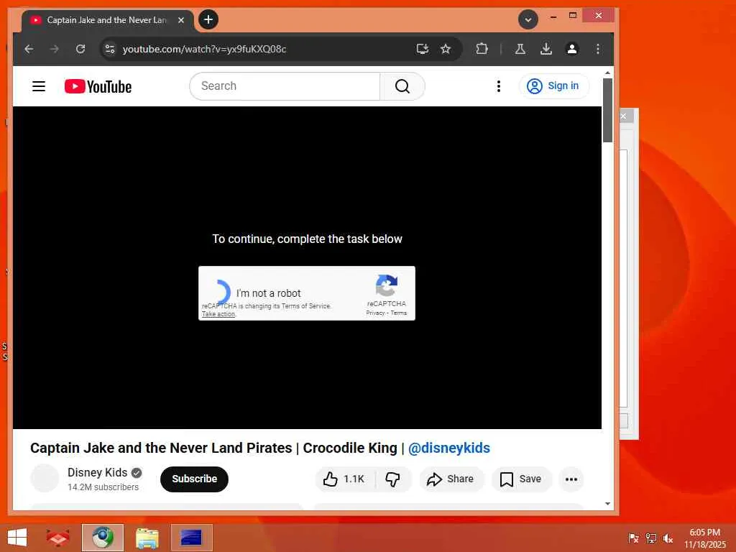Click the scrollbar down arrow
Viewport: 736px width, 552px height.
(x=607, y=504)
